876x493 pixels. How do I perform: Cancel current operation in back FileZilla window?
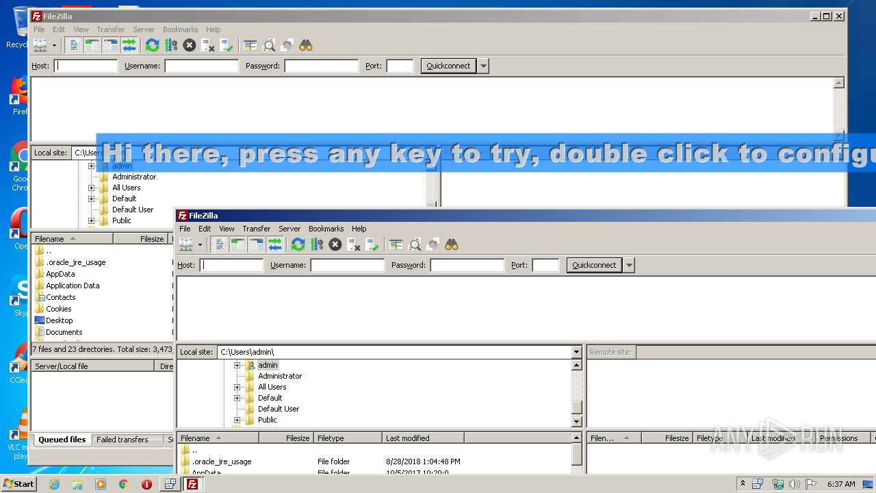(189, 45)
